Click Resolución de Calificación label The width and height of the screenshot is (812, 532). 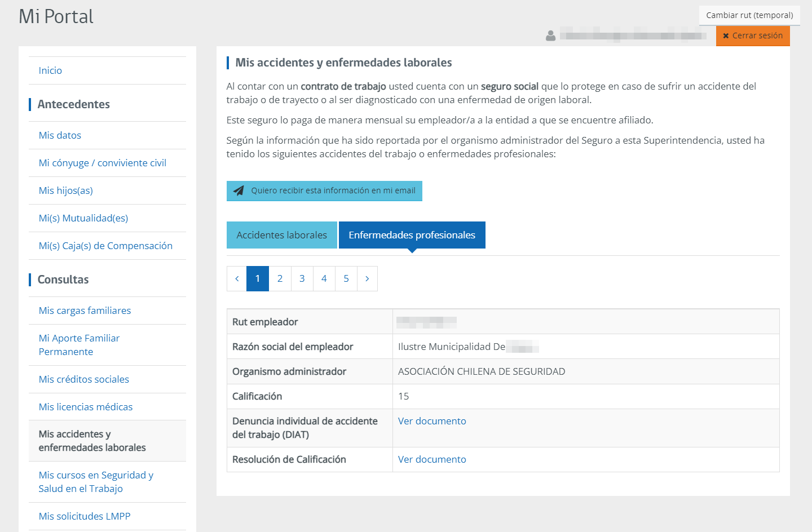click(x=289, y=459)
